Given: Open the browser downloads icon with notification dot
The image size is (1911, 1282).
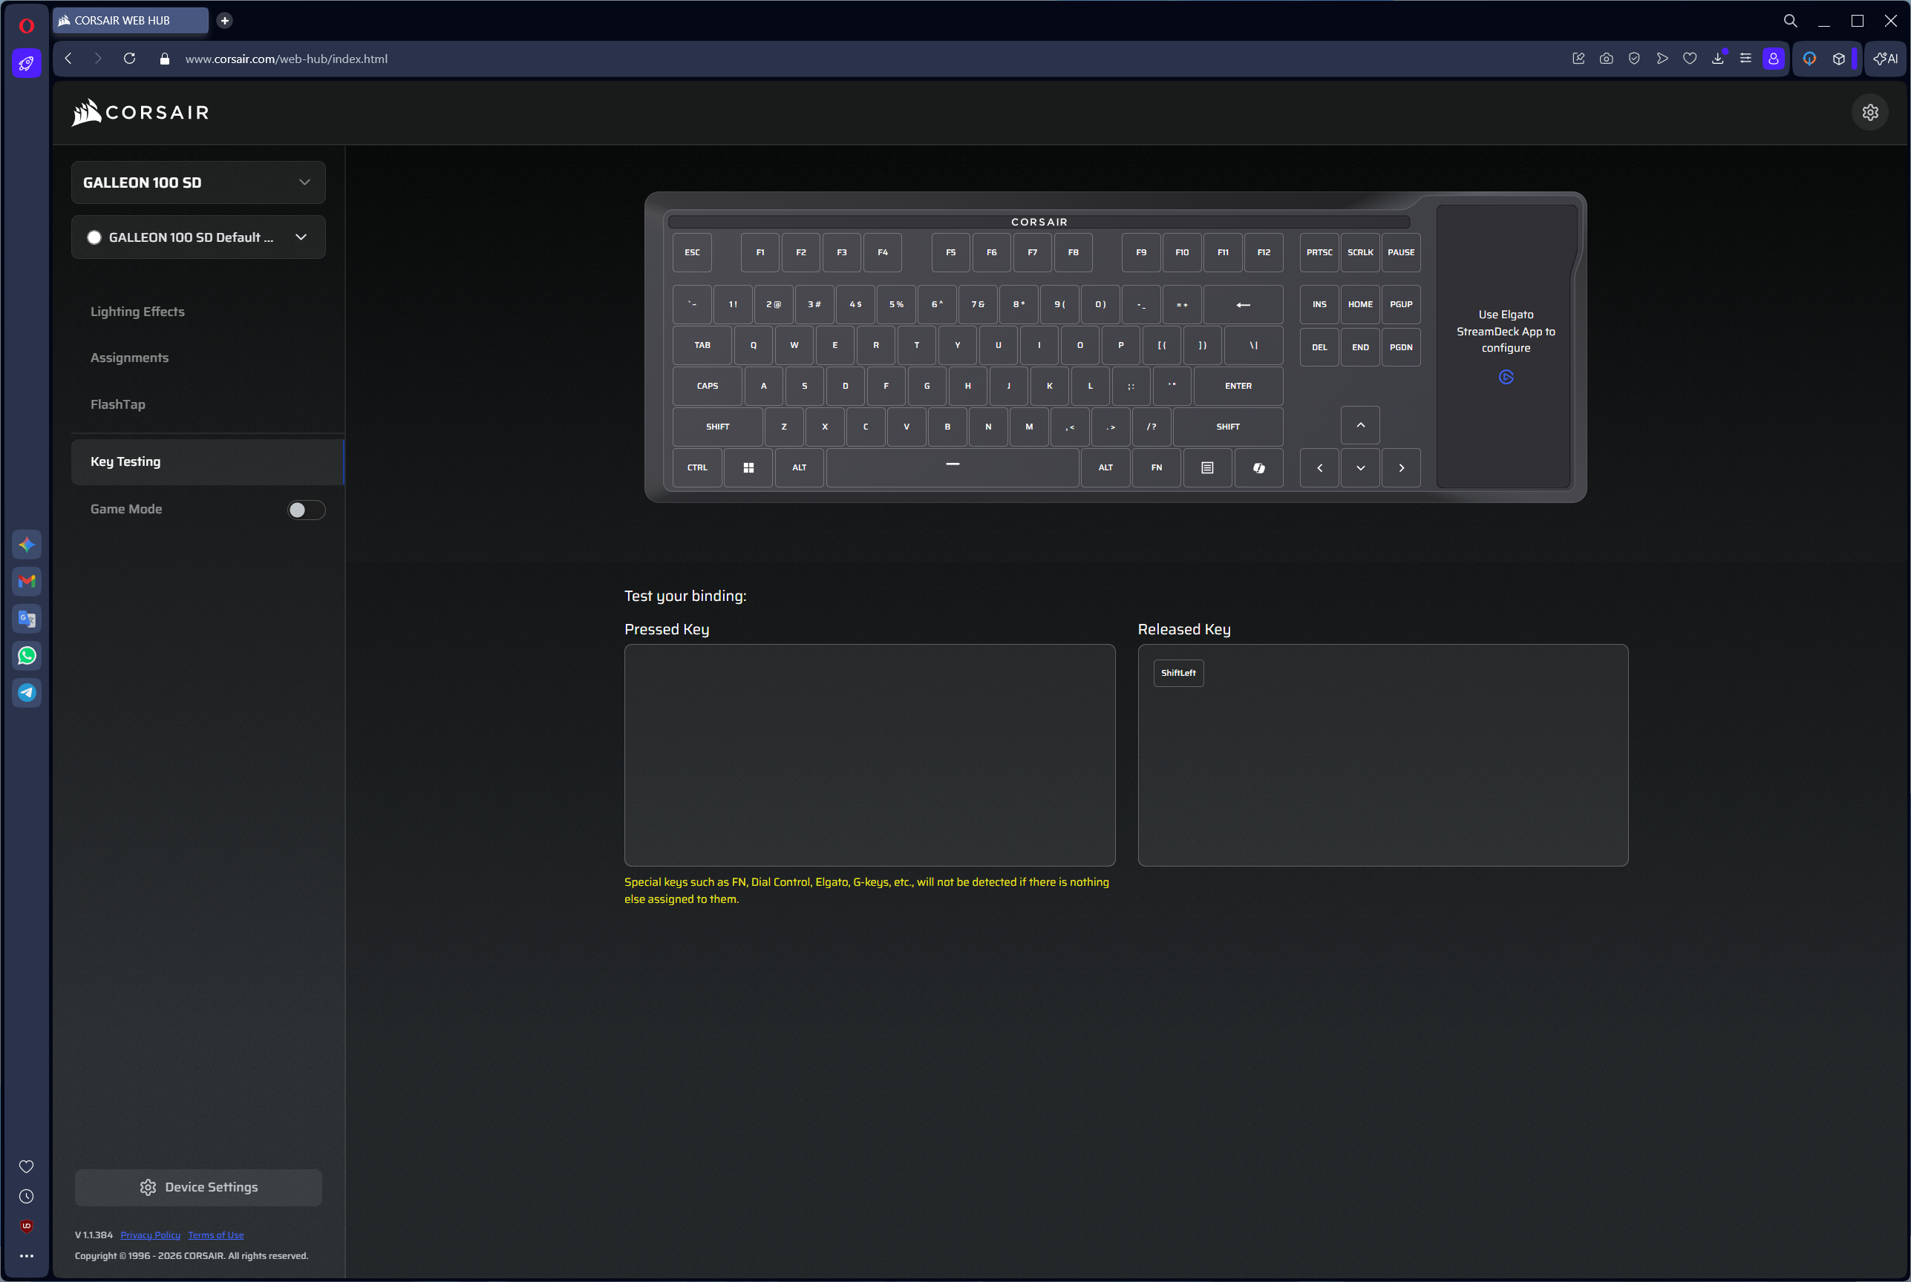Looking at the screenshot, I should tap(1717, 58).
